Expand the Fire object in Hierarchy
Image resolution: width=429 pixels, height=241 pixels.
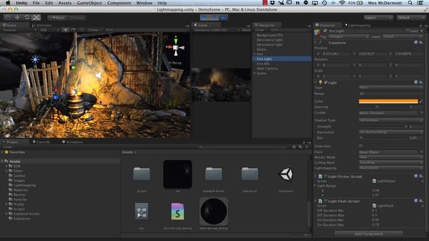click(255, 54)
